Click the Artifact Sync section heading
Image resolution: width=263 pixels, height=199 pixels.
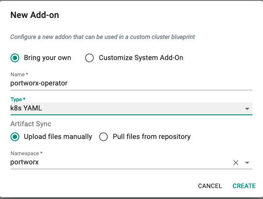point(31,124)
